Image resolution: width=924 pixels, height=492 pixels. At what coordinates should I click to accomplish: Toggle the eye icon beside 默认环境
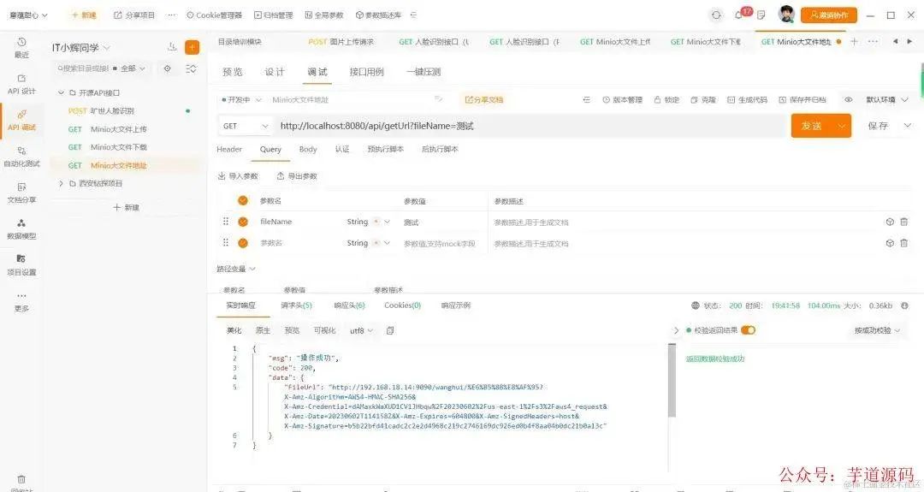coord(849,99)
